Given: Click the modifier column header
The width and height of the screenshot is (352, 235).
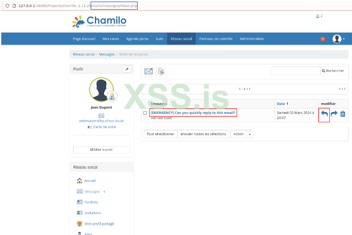Looking at the screenshot, I should [329, 104].
